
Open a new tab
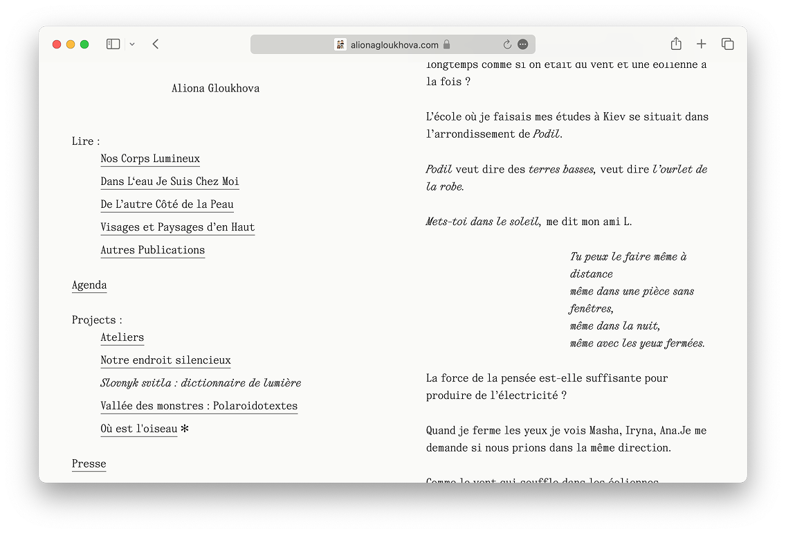pos(701,44)
